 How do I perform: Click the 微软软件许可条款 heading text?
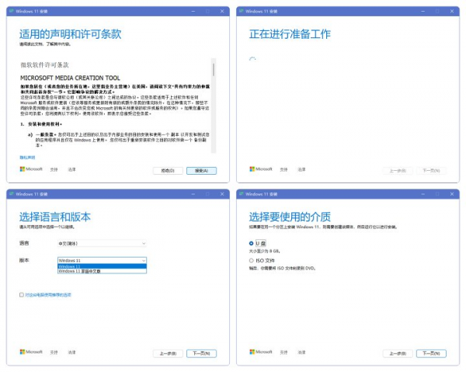click(x=44, y=64)
